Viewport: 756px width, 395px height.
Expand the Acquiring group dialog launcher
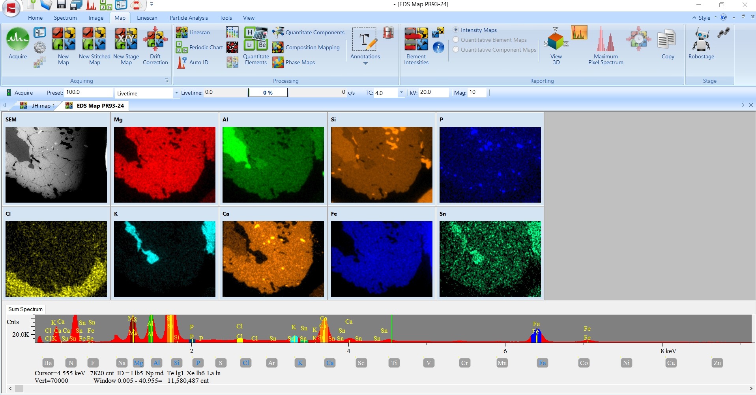[167, 80]
